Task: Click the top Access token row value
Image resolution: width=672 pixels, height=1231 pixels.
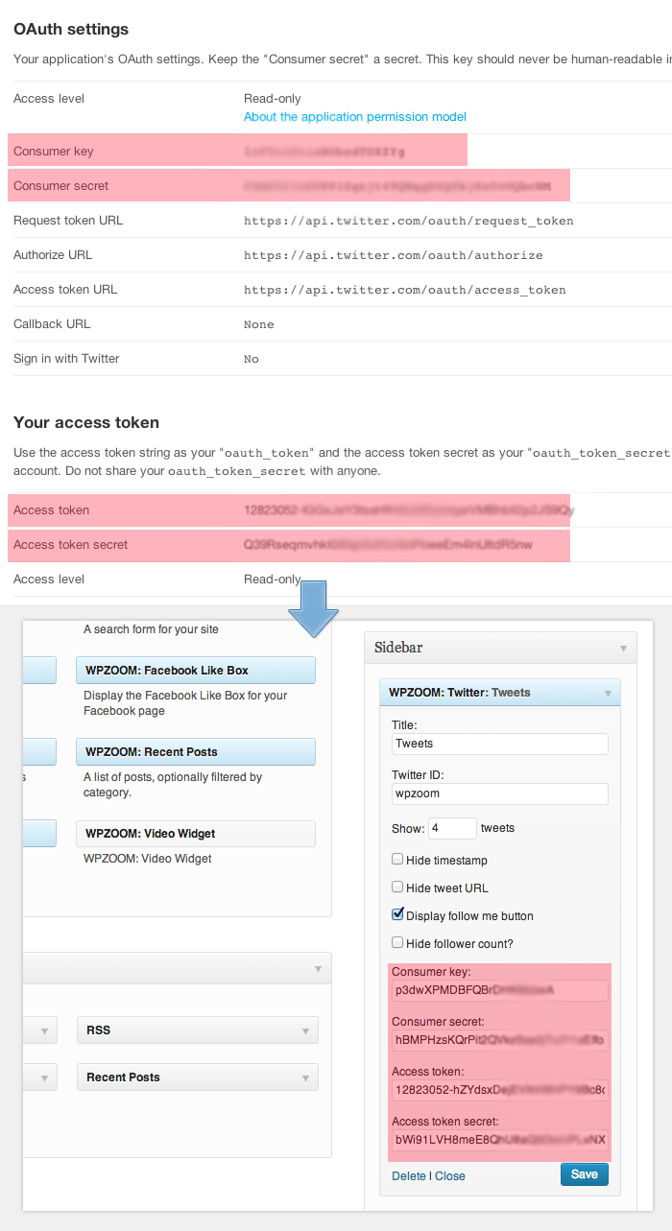Action: 409,510
